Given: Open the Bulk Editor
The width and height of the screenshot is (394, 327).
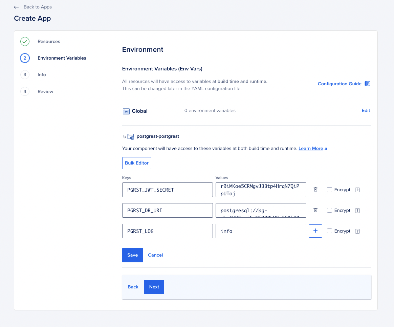Looking at the screenshot, I should click(x=137, y=163).
